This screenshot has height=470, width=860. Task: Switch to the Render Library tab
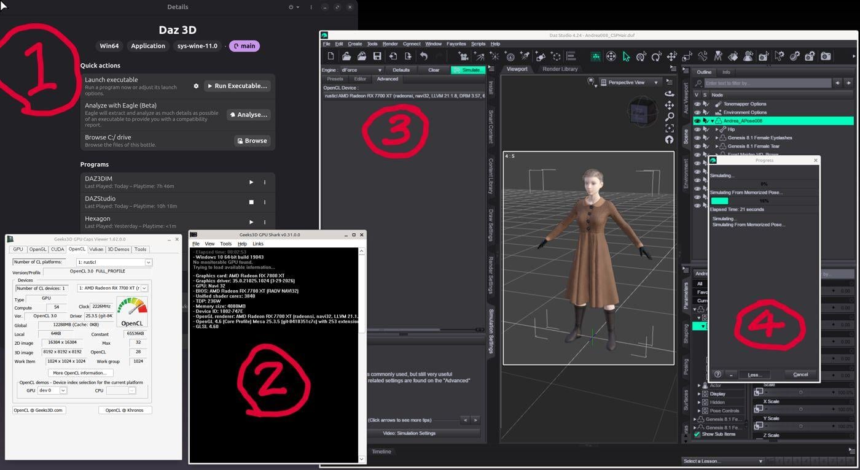[560, 69]
